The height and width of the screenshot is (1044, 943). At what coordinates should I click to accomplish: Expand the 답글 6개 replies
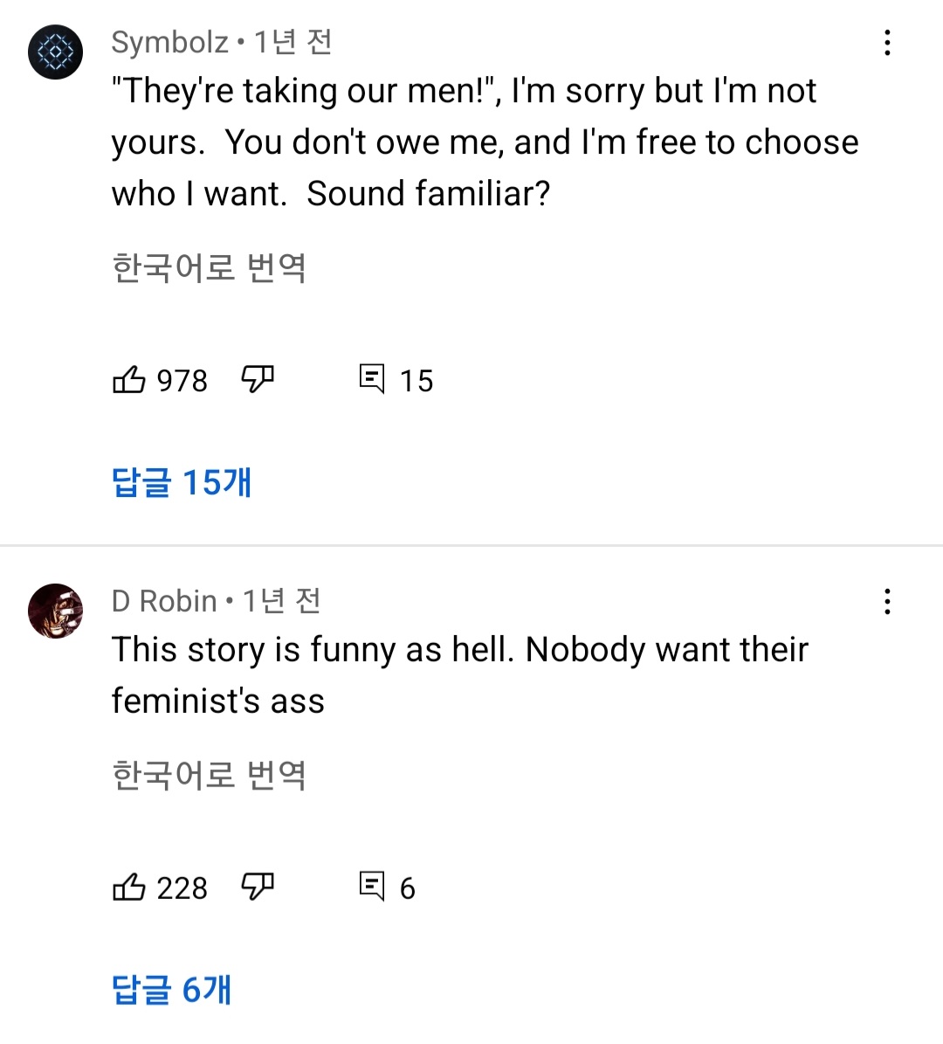point(172,990)
